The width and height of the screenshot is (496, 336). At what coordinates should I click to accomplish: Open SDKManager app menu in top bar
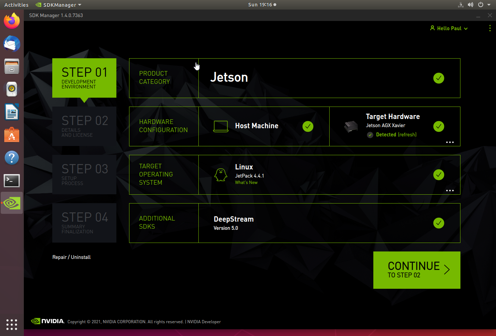pyautogui.click(x=59, y=5)
